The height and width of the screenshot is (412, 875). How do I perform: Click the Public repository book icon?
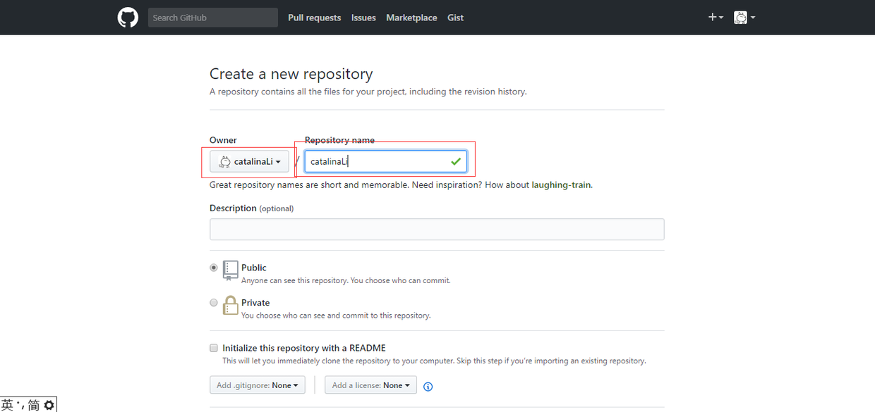click(230, 270)
